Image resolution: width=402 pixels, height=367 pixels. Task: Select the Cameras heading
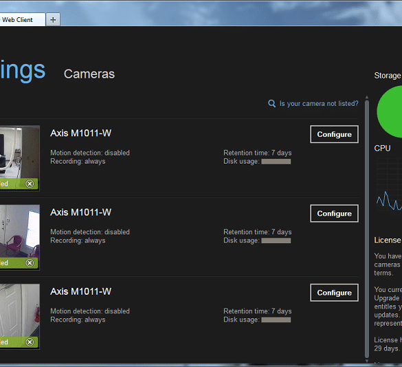pos(89,74)
